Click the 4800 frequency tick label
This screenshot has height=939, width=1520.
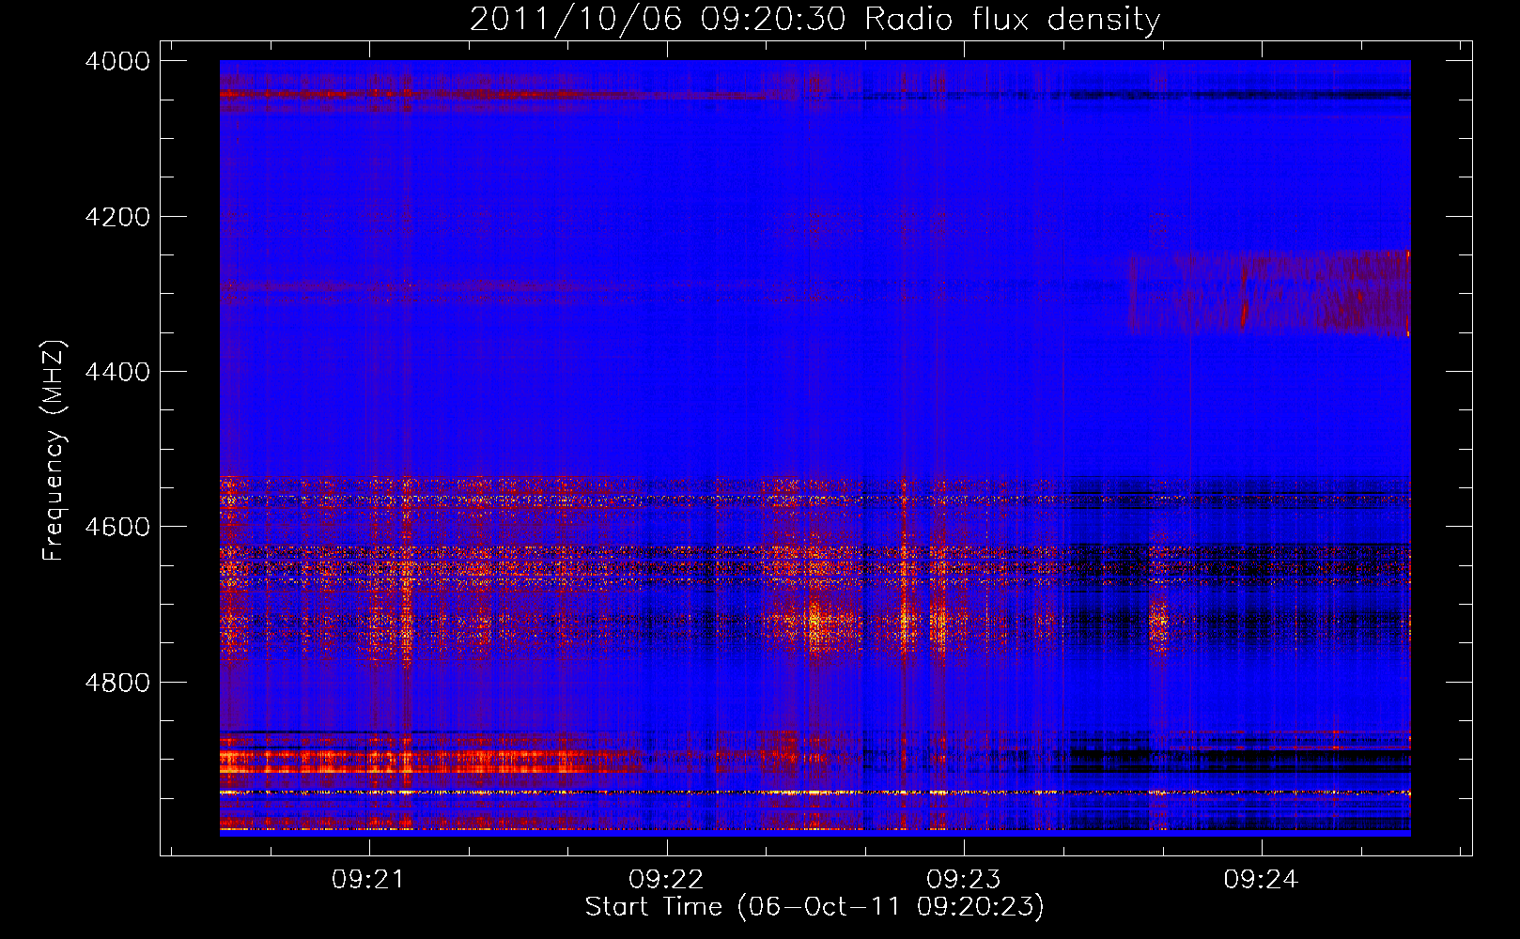coord(116,683)
